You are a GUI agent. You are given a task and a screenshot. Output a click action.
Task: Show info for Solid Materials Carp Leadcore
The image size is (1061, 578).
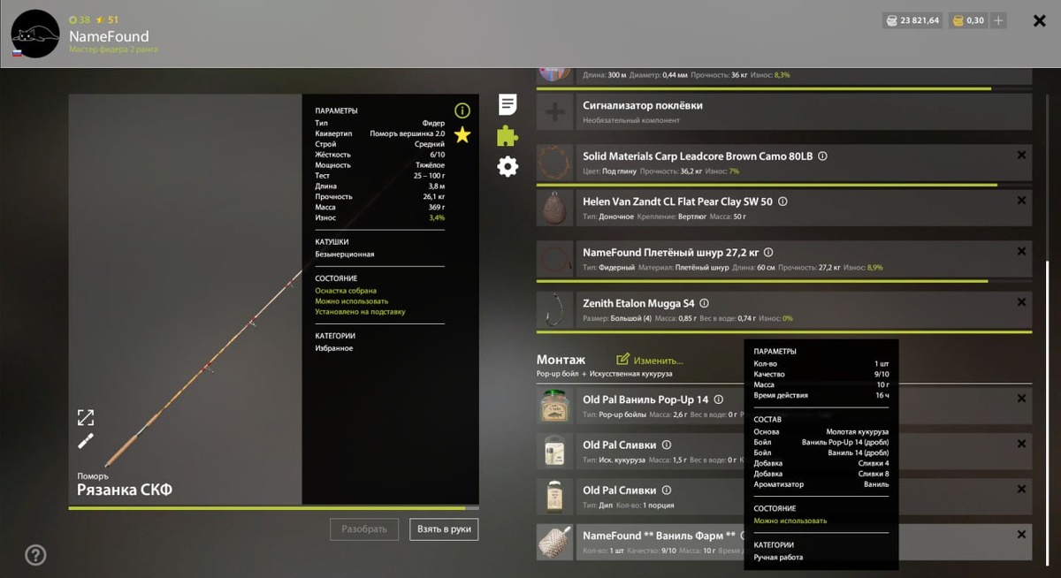point(822,156)
